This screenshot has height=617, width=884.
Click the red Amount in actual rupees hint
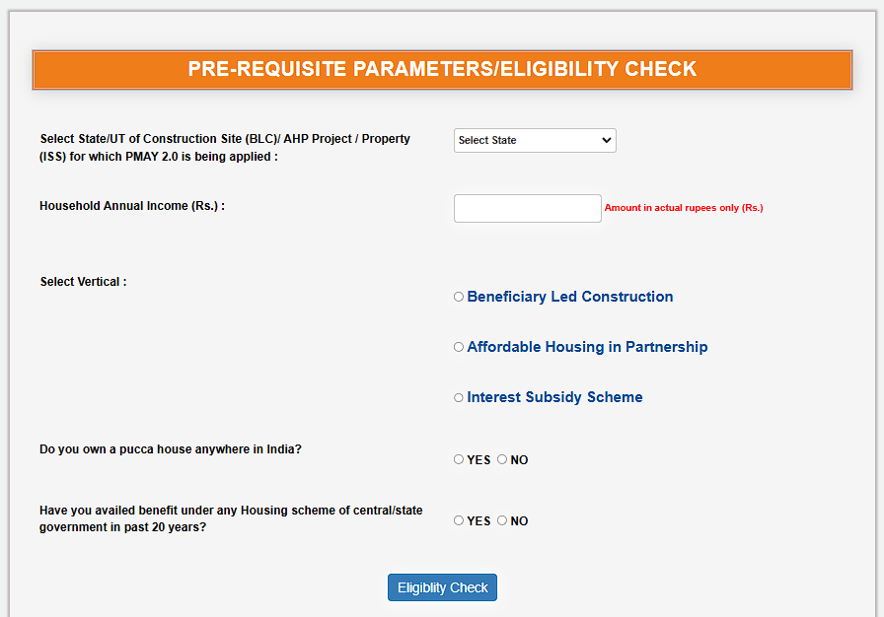click(684, 208)
